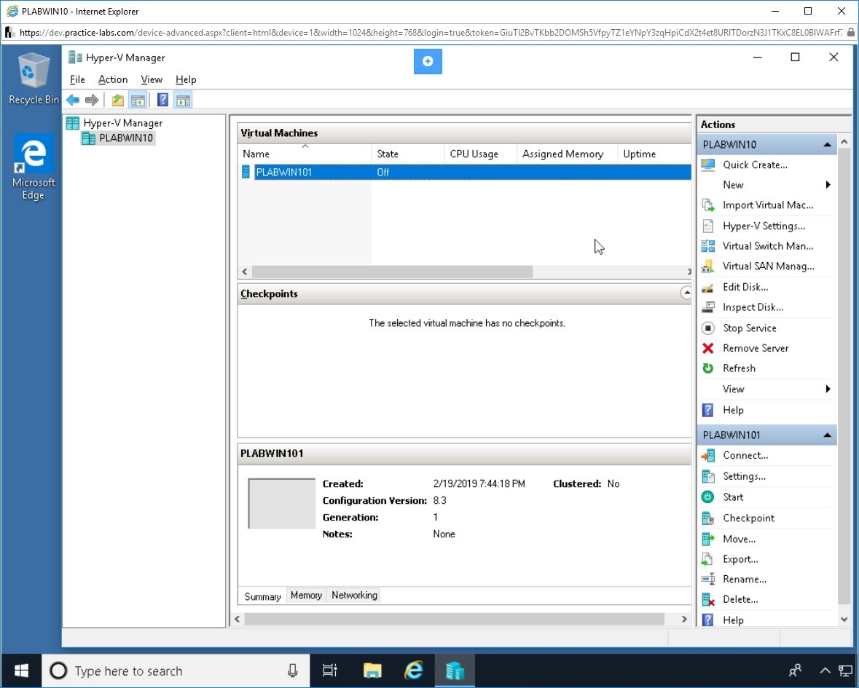
Task: Collapse the Checkpoints pane
Action: pos(686,293)
